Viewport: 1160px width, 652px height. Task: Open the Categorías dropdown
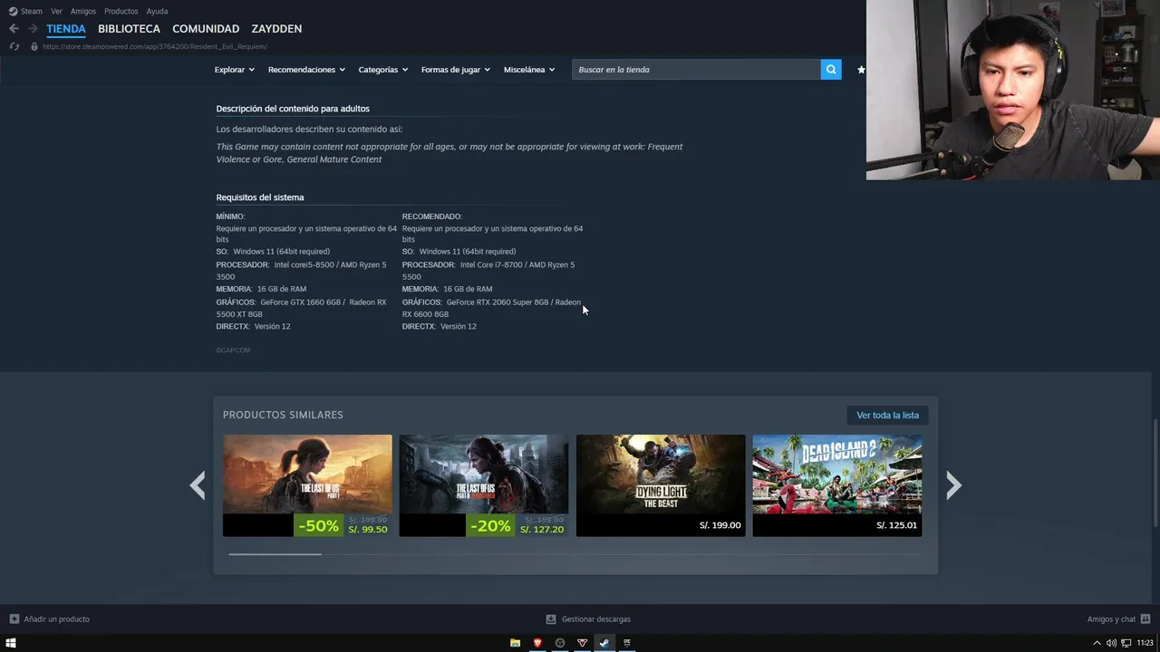point(382,70)
